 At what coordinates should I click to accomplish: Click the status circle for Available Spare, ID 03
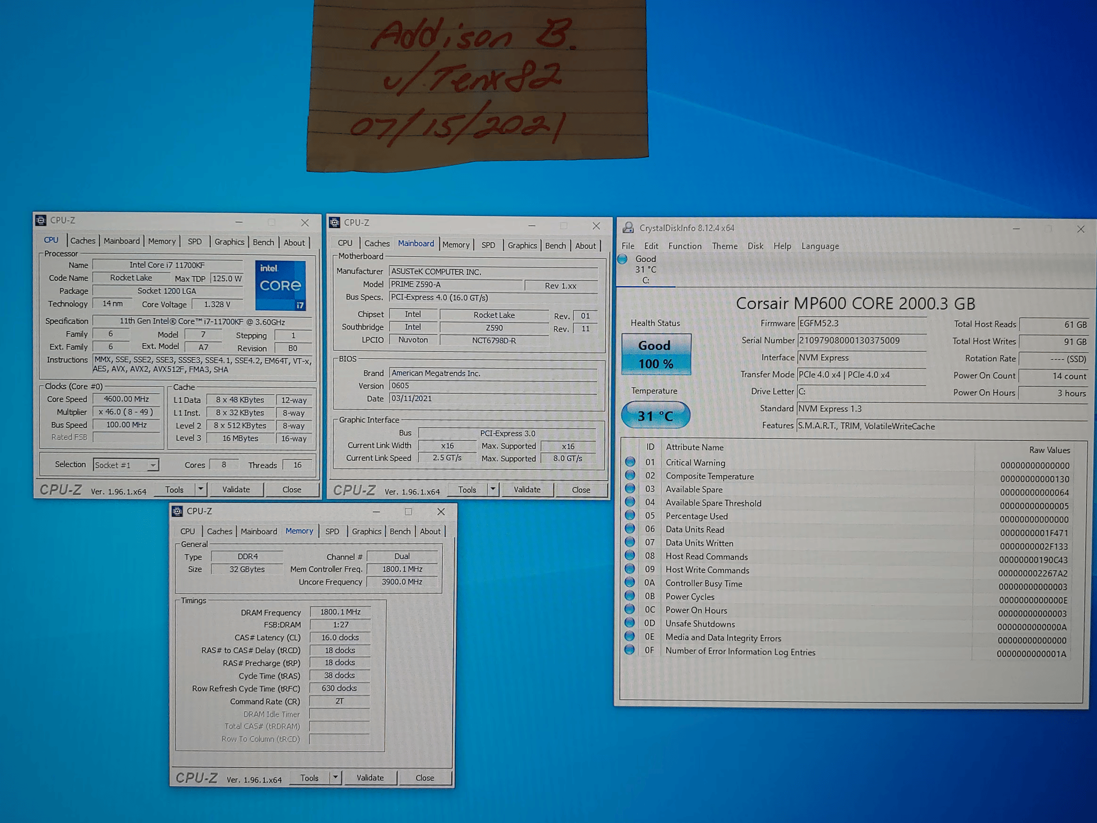point(630,489)
